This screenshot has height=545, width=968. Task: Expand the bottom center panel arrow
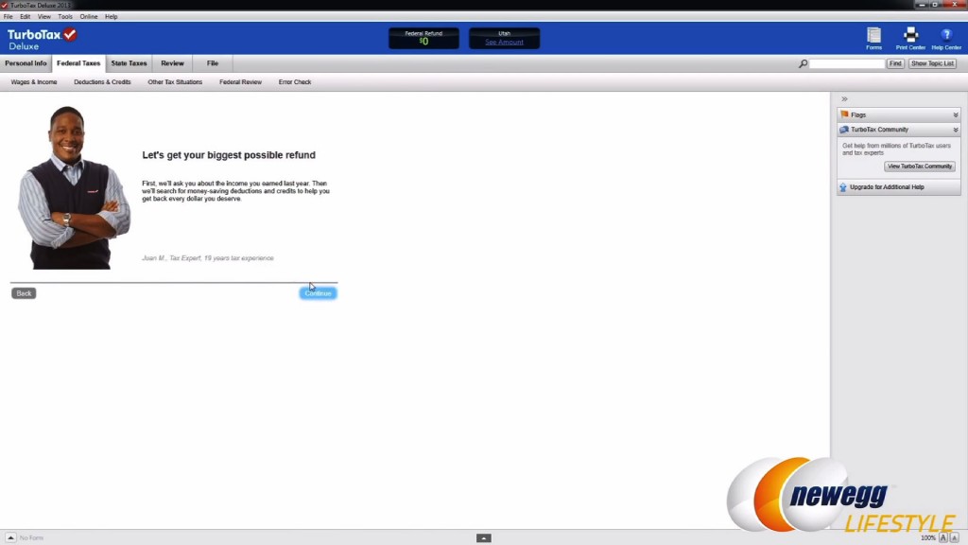484,538
